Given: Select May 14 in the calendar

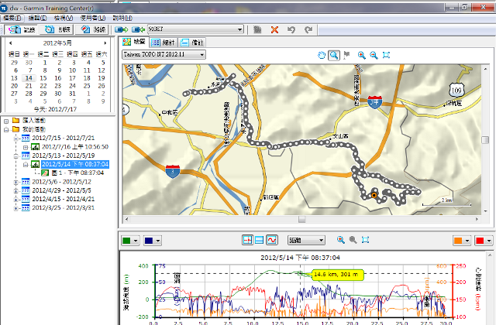Looking at the screenshot, I should [29, 78].
